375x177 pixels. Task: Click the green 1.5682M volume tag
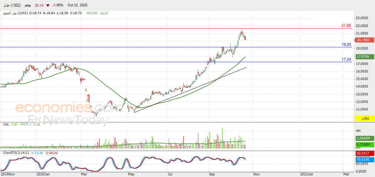tap(365, 138)
